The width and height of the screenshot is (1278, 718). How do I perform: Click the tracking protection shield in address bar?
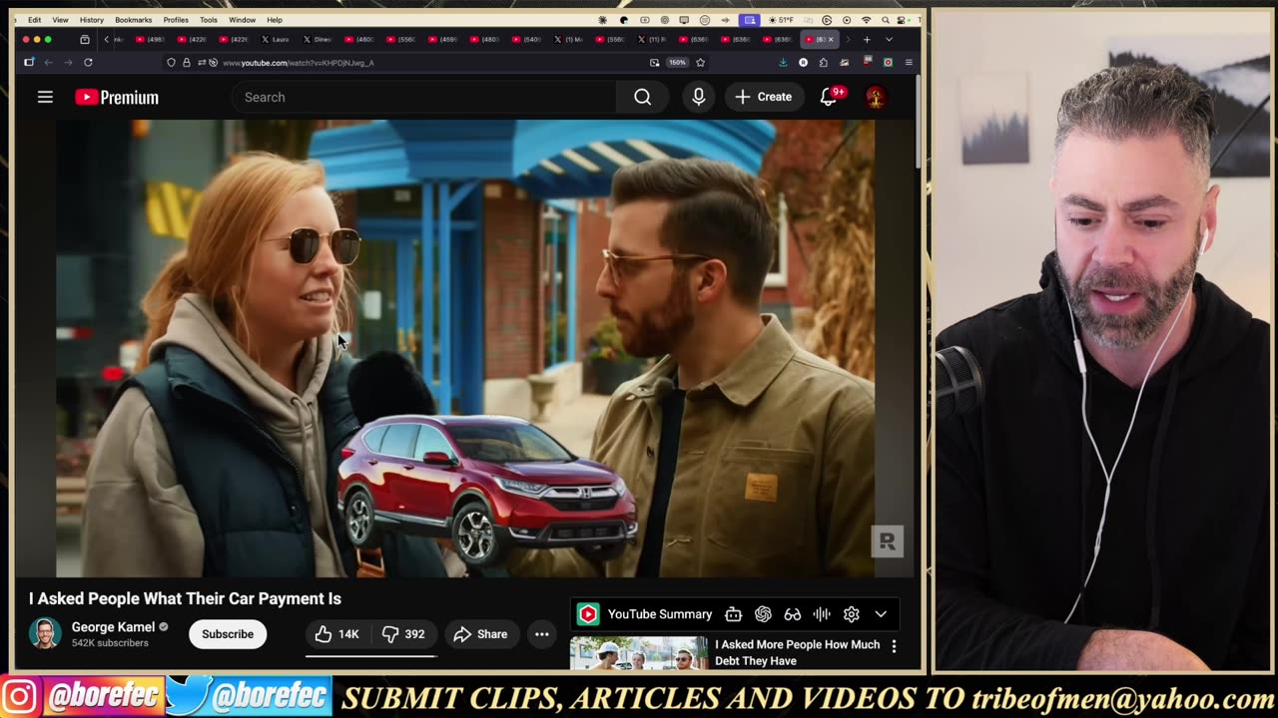(x=171, y=62)
